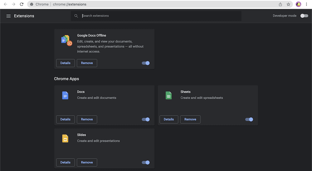Screen dimensions: 312x171
Task: Click the 'Create and edit presentations' text
Action: point(99,141)
